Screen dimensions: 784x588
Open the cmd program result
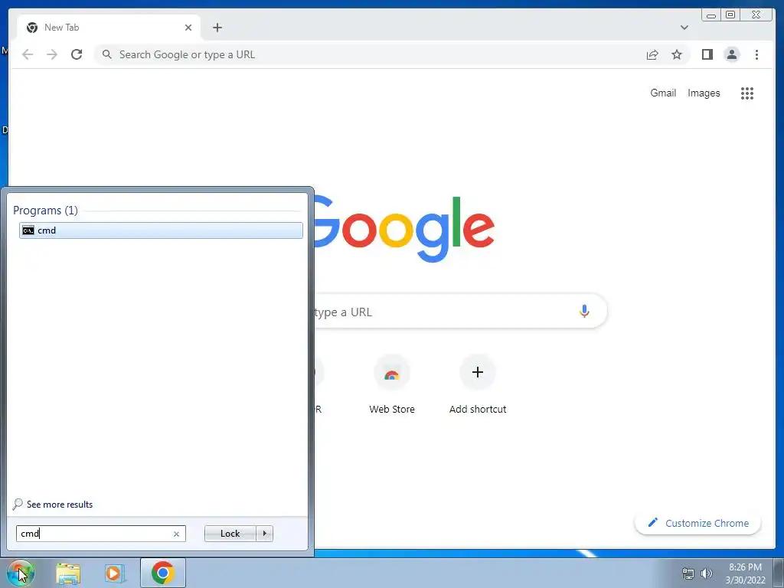[x=161, y=230]
